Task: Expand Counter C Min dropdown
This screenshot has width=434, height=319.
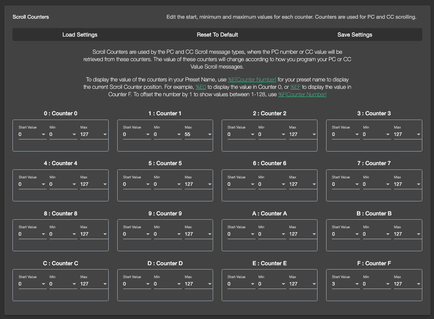Action: point(63,284)
